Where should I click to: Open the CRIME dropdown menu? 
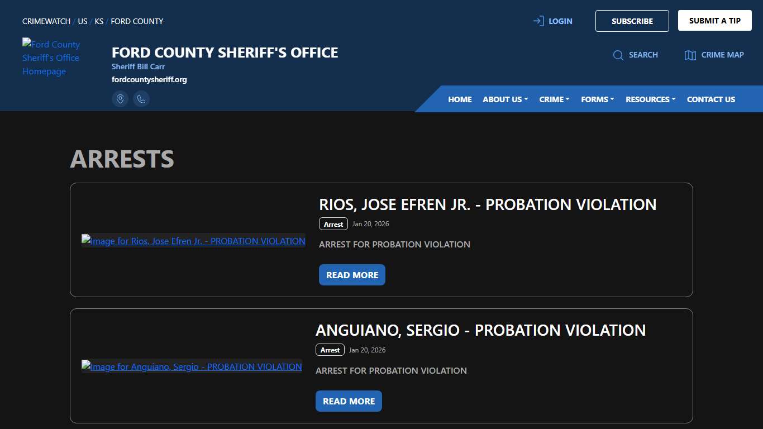(x=554, y=99)
